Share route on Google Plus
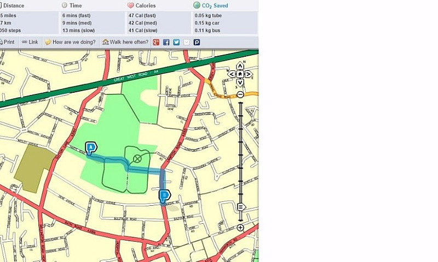 pos(156,43)
